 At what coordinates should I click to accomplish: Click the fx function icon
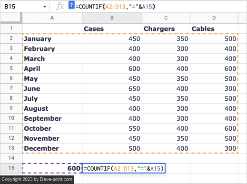pos(60,7)
